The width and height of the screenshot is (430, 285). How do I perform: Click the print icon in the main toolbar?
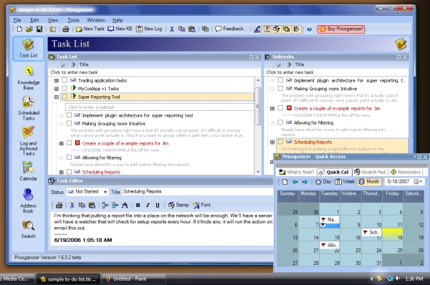point(65,29)
